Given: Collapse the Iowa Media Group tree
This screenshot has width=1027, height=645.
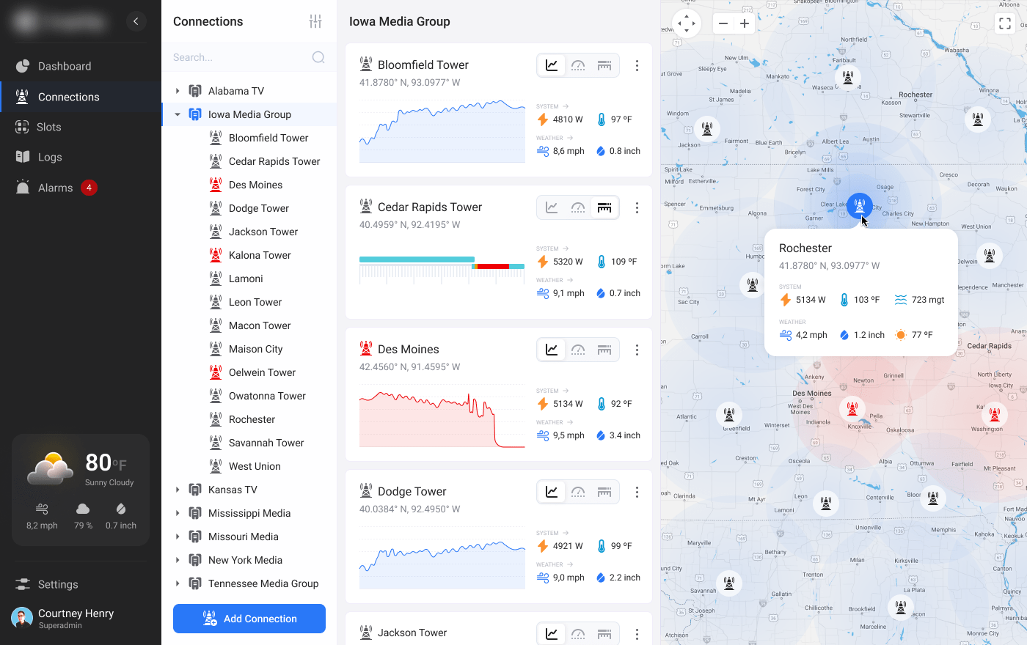Looking at the screenshot, I should pos(178,114).
